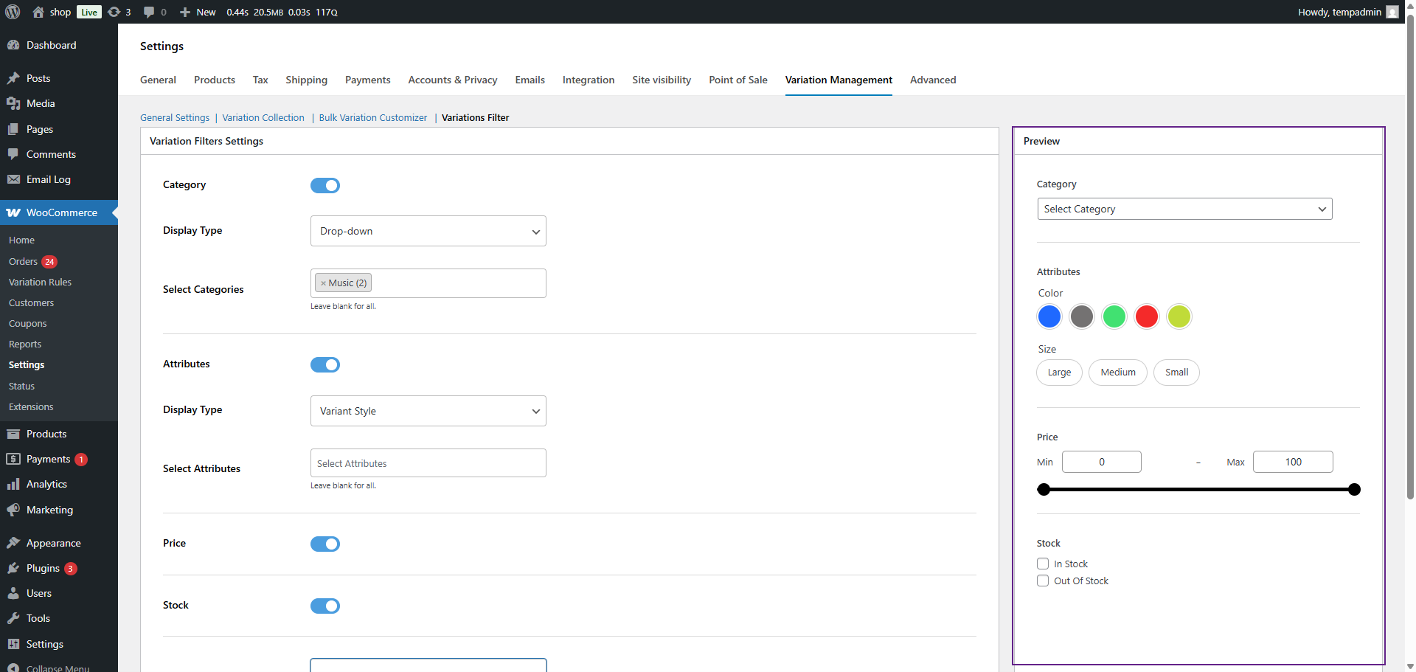This screenshot has height=672, width=1416.
Task: Check the In Stock checkbox
Action: [1043, 564]
